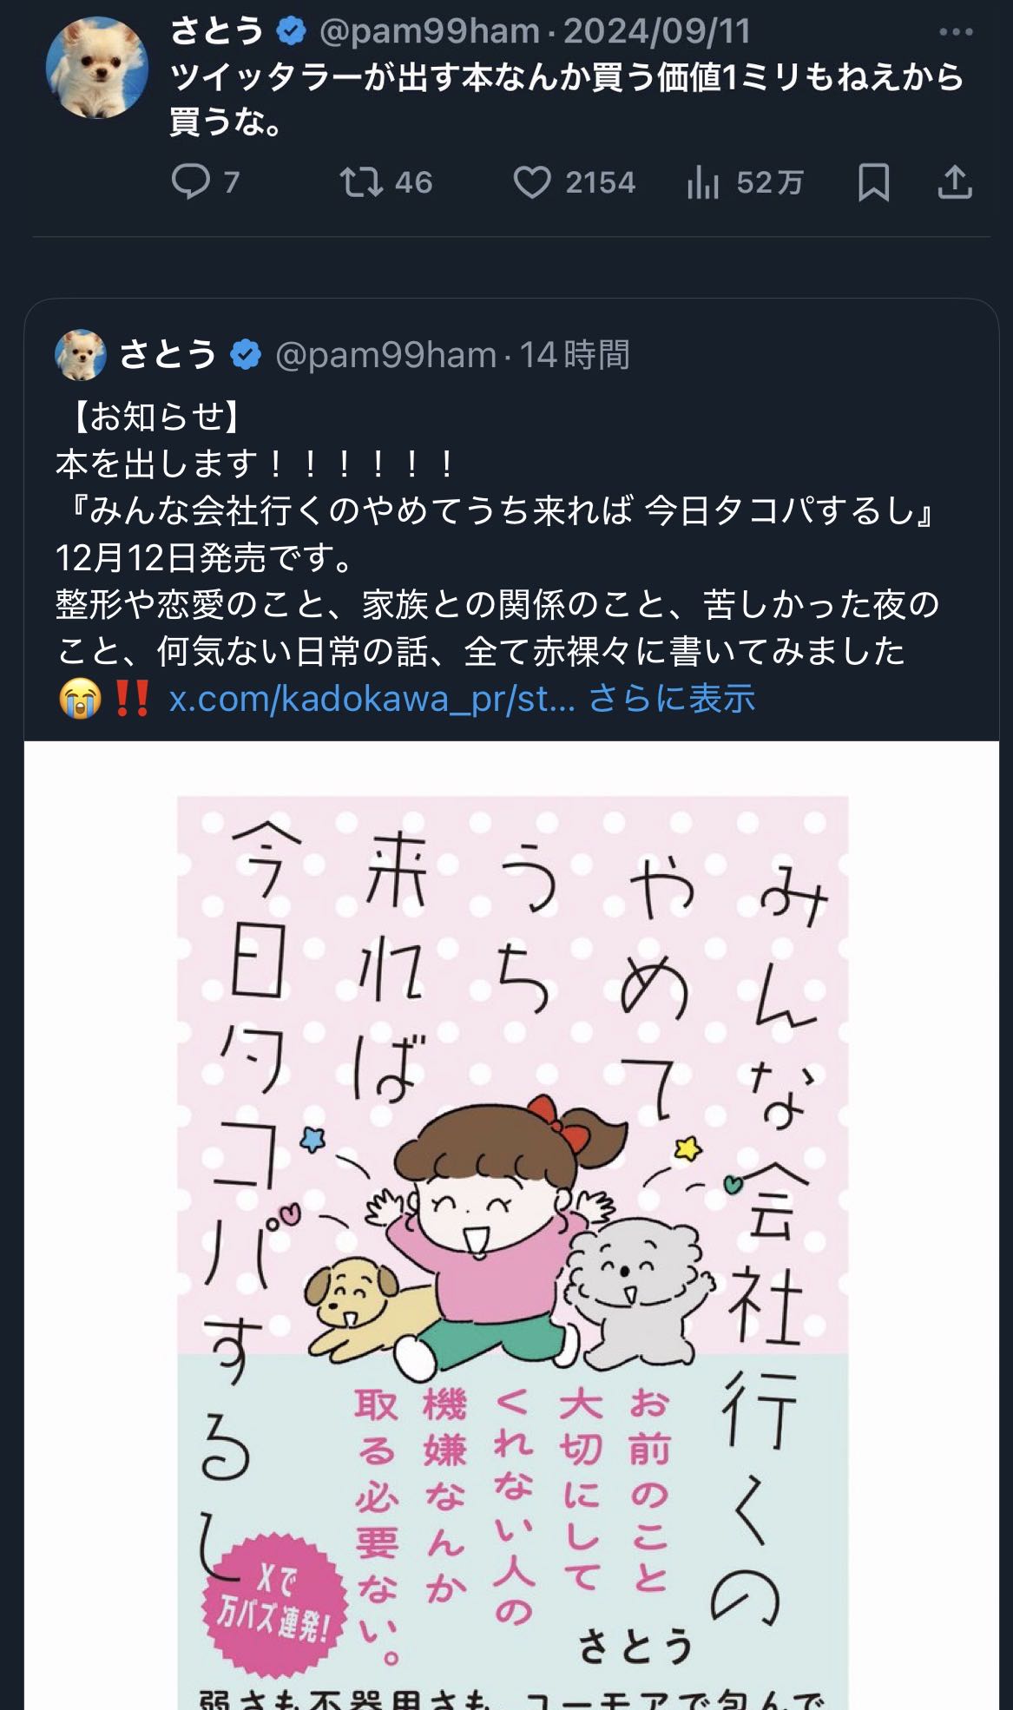Open quoted tweet body text 【お知らせ】
The height and width of the screenshot is (1710, 1013).
point(150,418)
